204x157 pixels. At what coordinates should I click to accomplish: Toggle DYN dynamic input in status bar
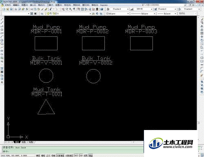pos(81,156)
